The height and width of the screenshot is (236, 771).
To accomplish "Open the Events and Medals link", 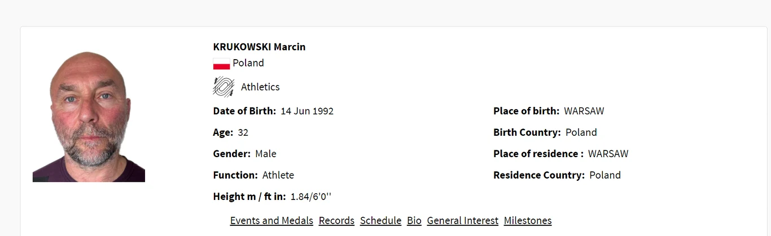I will pyautogui.click(x=271, y=221).
